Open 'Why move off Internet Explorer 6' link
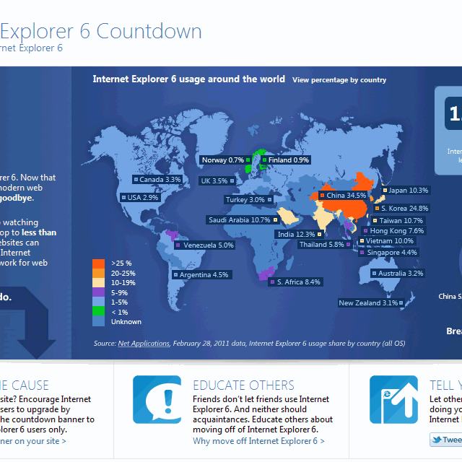 point(258,441)
